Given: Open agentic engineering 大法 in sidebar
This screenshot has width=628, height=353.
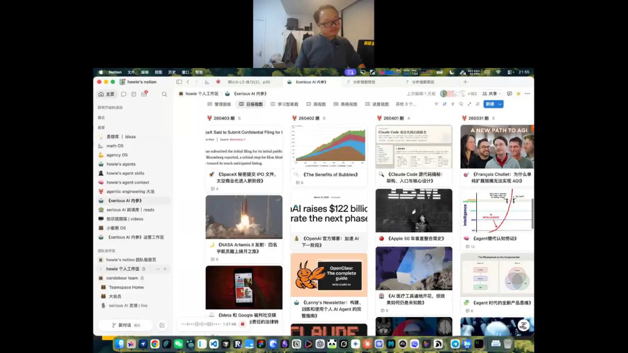Looking at the screenshot, I should (x=131, y=192).
